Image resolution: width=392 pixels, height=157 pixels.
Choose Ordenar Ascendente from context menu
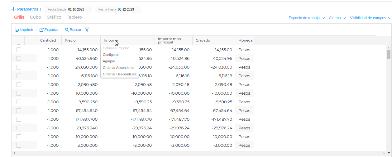pyautogui.click(x=118, y=68)
